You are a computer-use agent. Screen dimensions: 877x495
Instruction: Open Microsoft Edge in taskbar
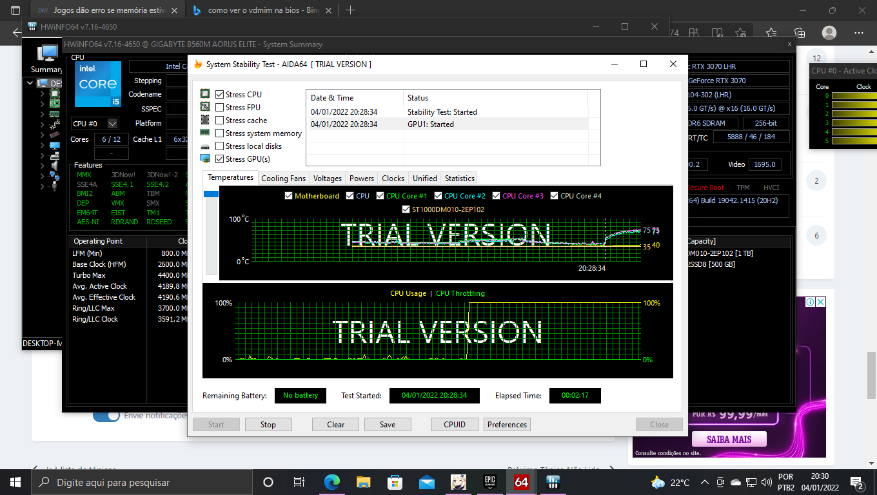332,482
